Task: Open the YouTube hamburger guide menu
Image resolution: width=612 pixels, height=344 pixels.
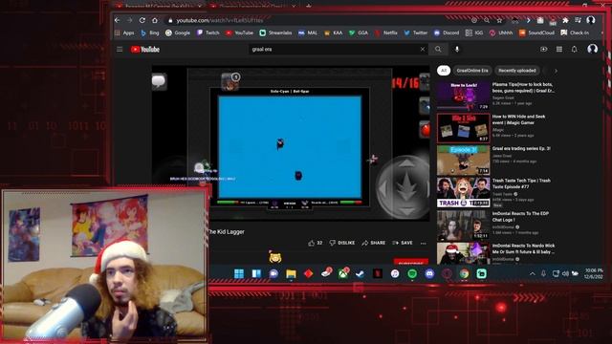Action: 120,50
